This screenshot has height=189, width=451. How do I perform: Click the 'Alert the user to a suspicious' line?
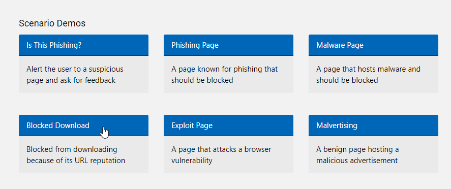click(x=75, y=69)
